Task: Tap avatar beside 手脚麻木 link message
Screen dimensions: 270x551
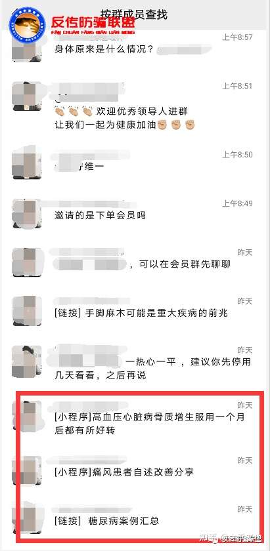Action: pyautogui.click(x=26, y=312)
